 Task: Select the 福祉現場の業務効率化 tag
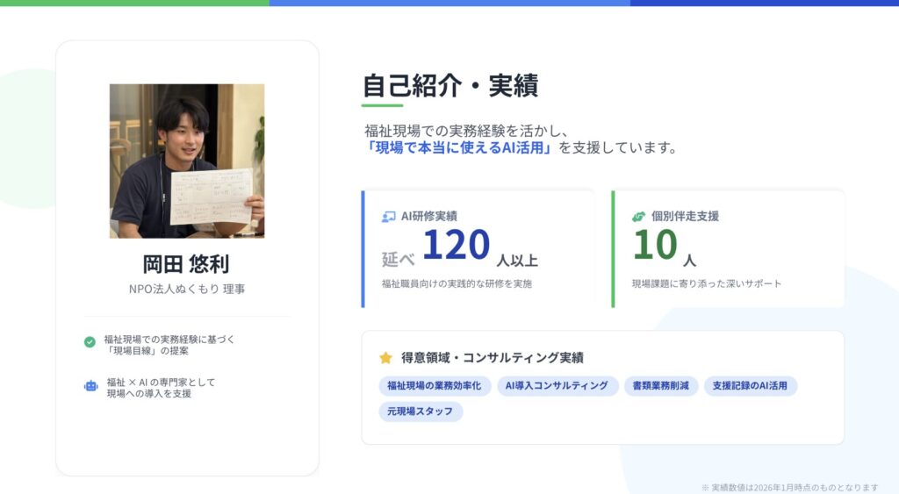[434, 386]
